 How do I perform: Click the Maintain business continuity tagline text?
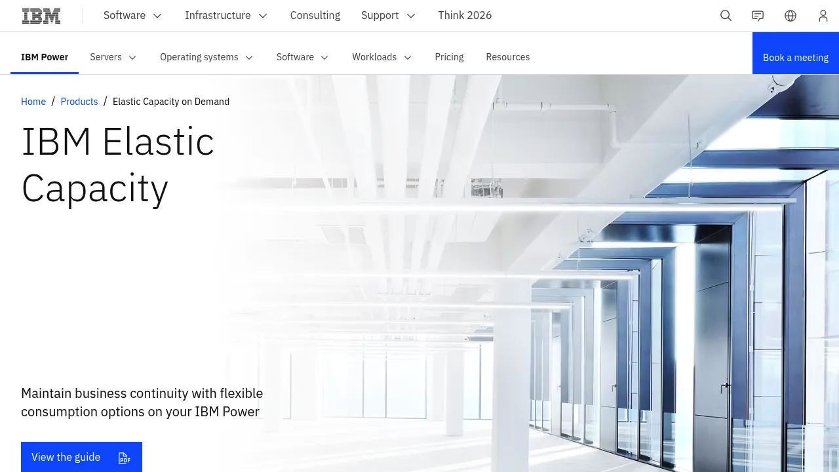pos(142,403)
